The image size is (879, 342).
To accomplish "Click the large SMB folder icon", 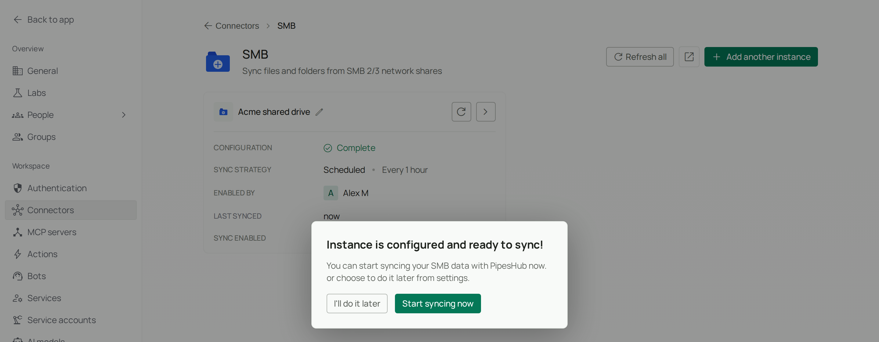I will tap(218, 62).
